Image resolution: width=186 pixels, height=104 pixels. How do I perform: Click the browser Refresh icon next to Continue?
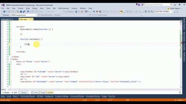point(76,12)
